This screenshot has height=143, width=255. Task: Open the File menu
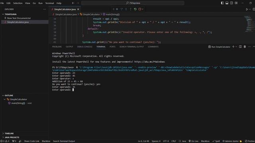pos(2,3)
